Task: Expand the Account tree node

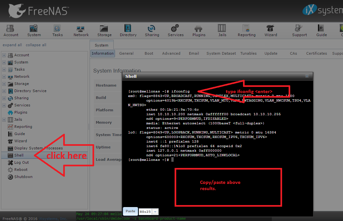Action: [x=4, y=55]
